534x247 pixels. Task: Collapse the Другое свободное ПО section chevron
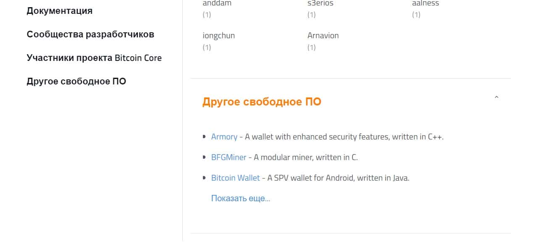pyautogui.click(x=496, y=97)
